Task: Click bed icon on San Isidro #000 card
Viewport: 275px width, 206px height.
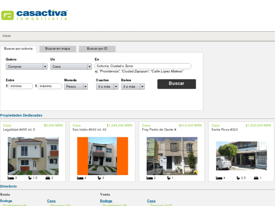Action: [x=80, y=178]
